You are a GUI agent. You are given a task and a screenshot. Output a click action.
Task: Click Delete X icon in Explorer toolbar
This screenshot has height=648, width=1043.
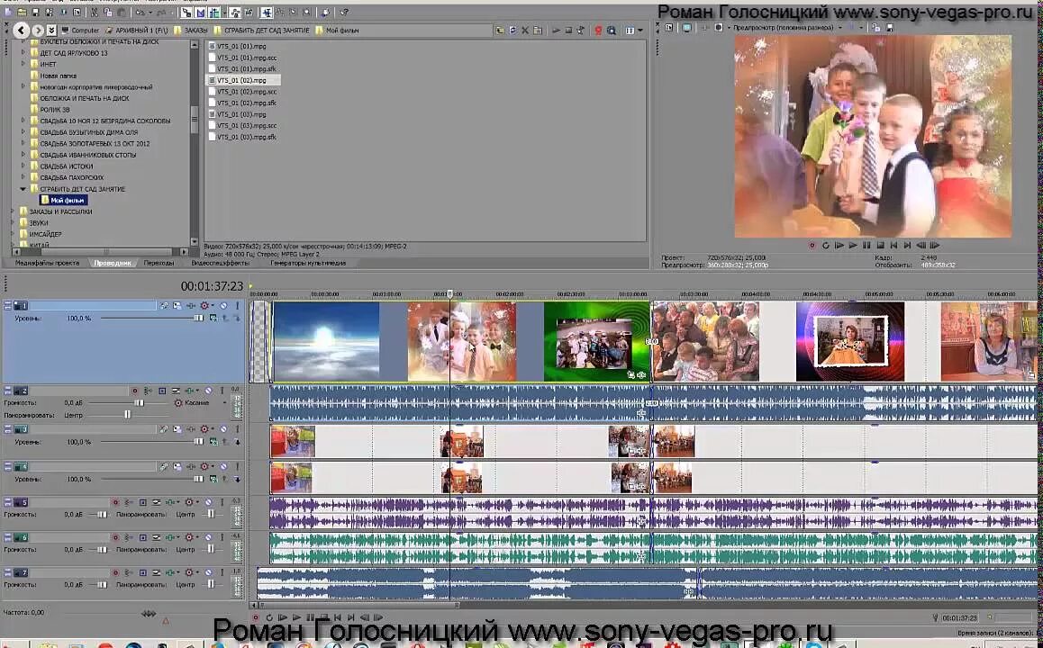(525, 30)
